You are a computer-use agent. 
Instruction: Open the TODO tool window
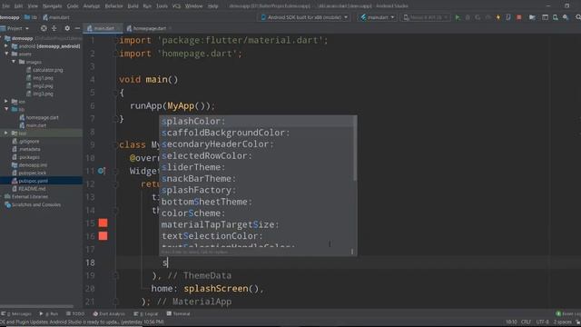[x=75, y=313]
